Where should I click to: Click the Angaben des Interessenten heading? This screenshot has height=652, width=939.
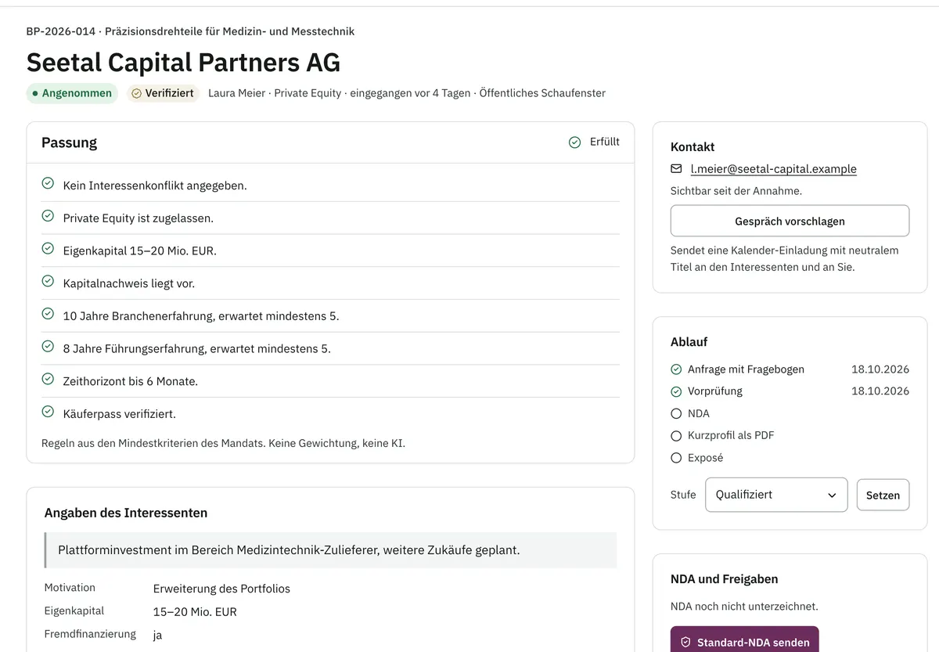[x=126, y=513]
